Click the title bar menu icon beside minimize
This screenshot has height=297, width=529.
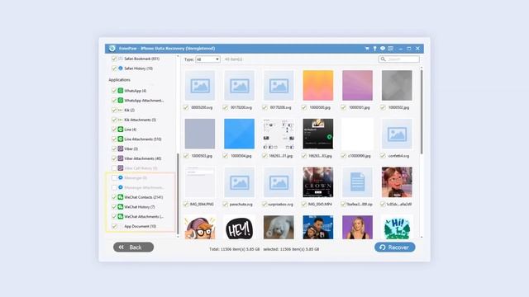point(391,49)
